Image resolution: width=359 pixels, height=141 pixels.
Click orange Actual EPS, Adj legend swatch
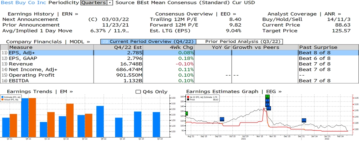[x=2, y=99]
